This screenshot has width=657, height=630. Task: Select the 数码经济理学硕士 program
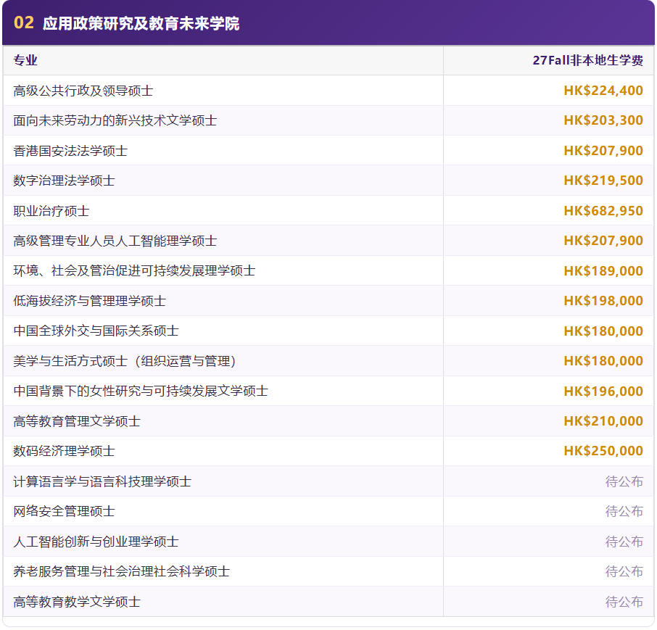(64, 451)
